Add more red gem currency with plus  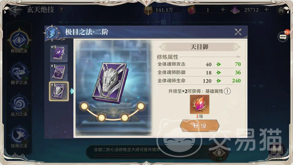[x=223, y=10]
